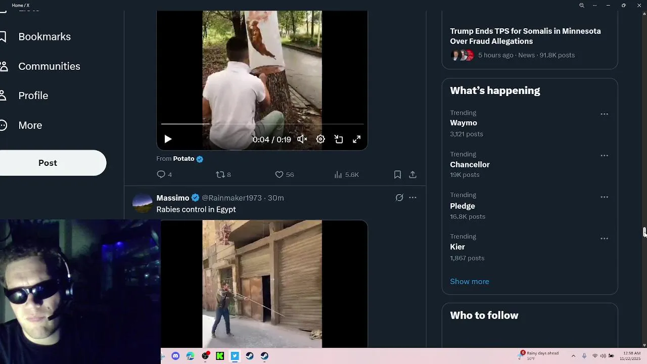The image size is (647, 364).
Task: Reply to the Potato video post
Action: [165, 174]
